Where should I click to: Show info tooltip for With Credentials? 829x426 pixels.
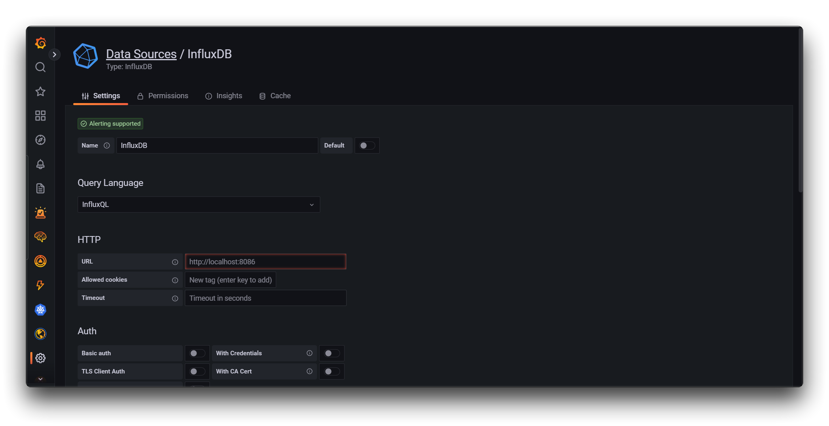310,353
